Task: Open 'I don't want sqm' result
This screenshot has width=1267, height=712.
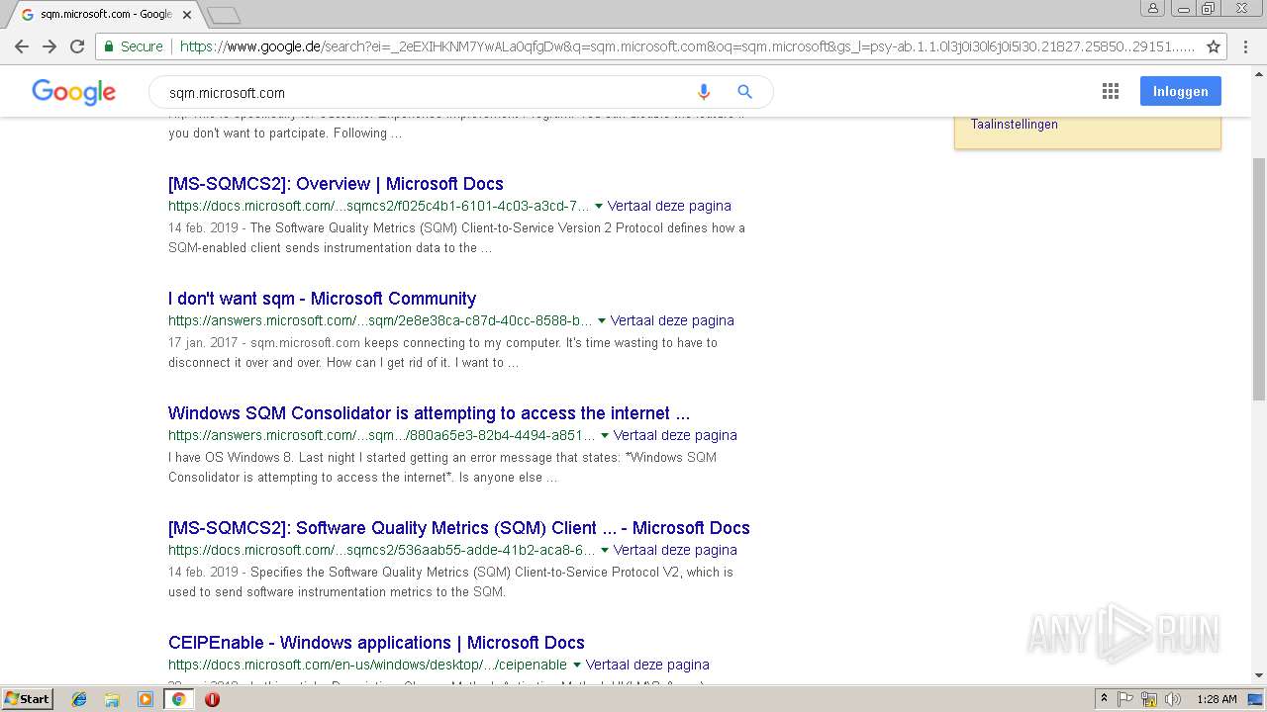Action: tap(322, 299)
